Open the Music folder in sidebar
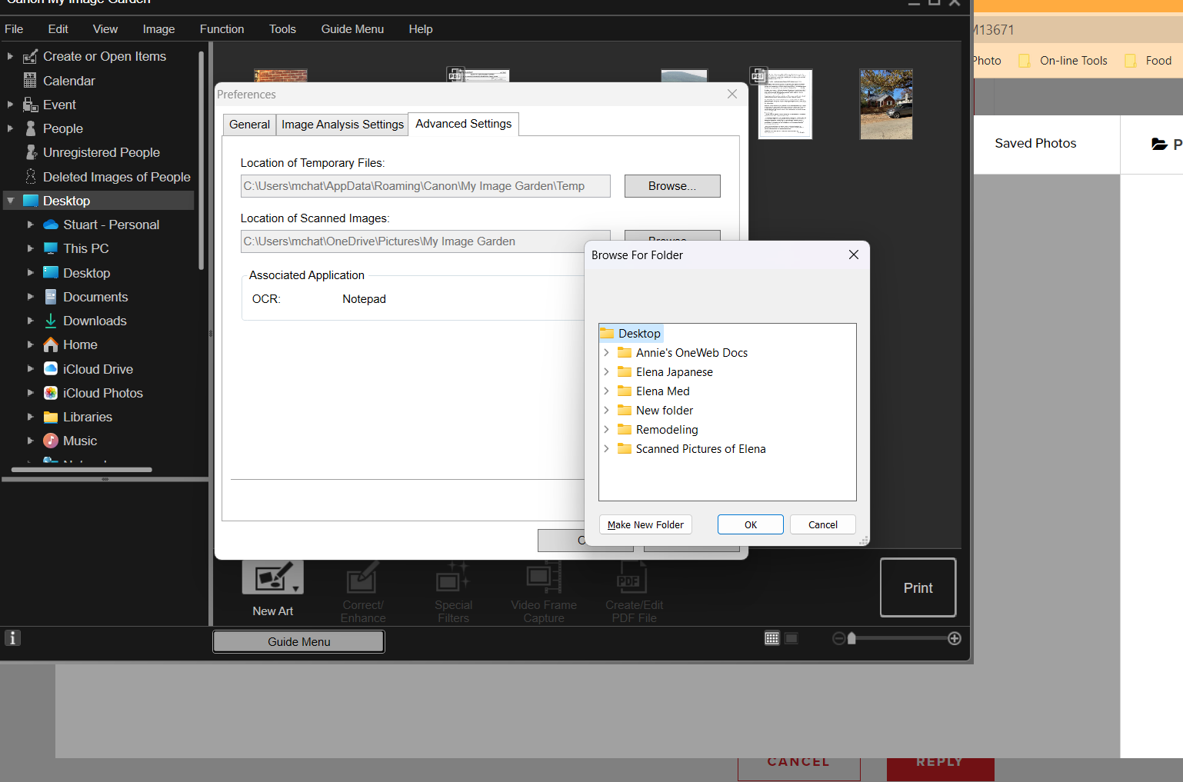Viewport: 1183px width, 782px height. click(79, 441)
